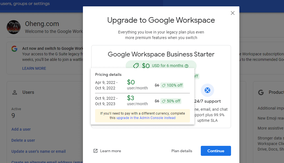Click the external-link icon beside Learn more
The width and height of the screenshot is (284, 163).
coord(95,151)
